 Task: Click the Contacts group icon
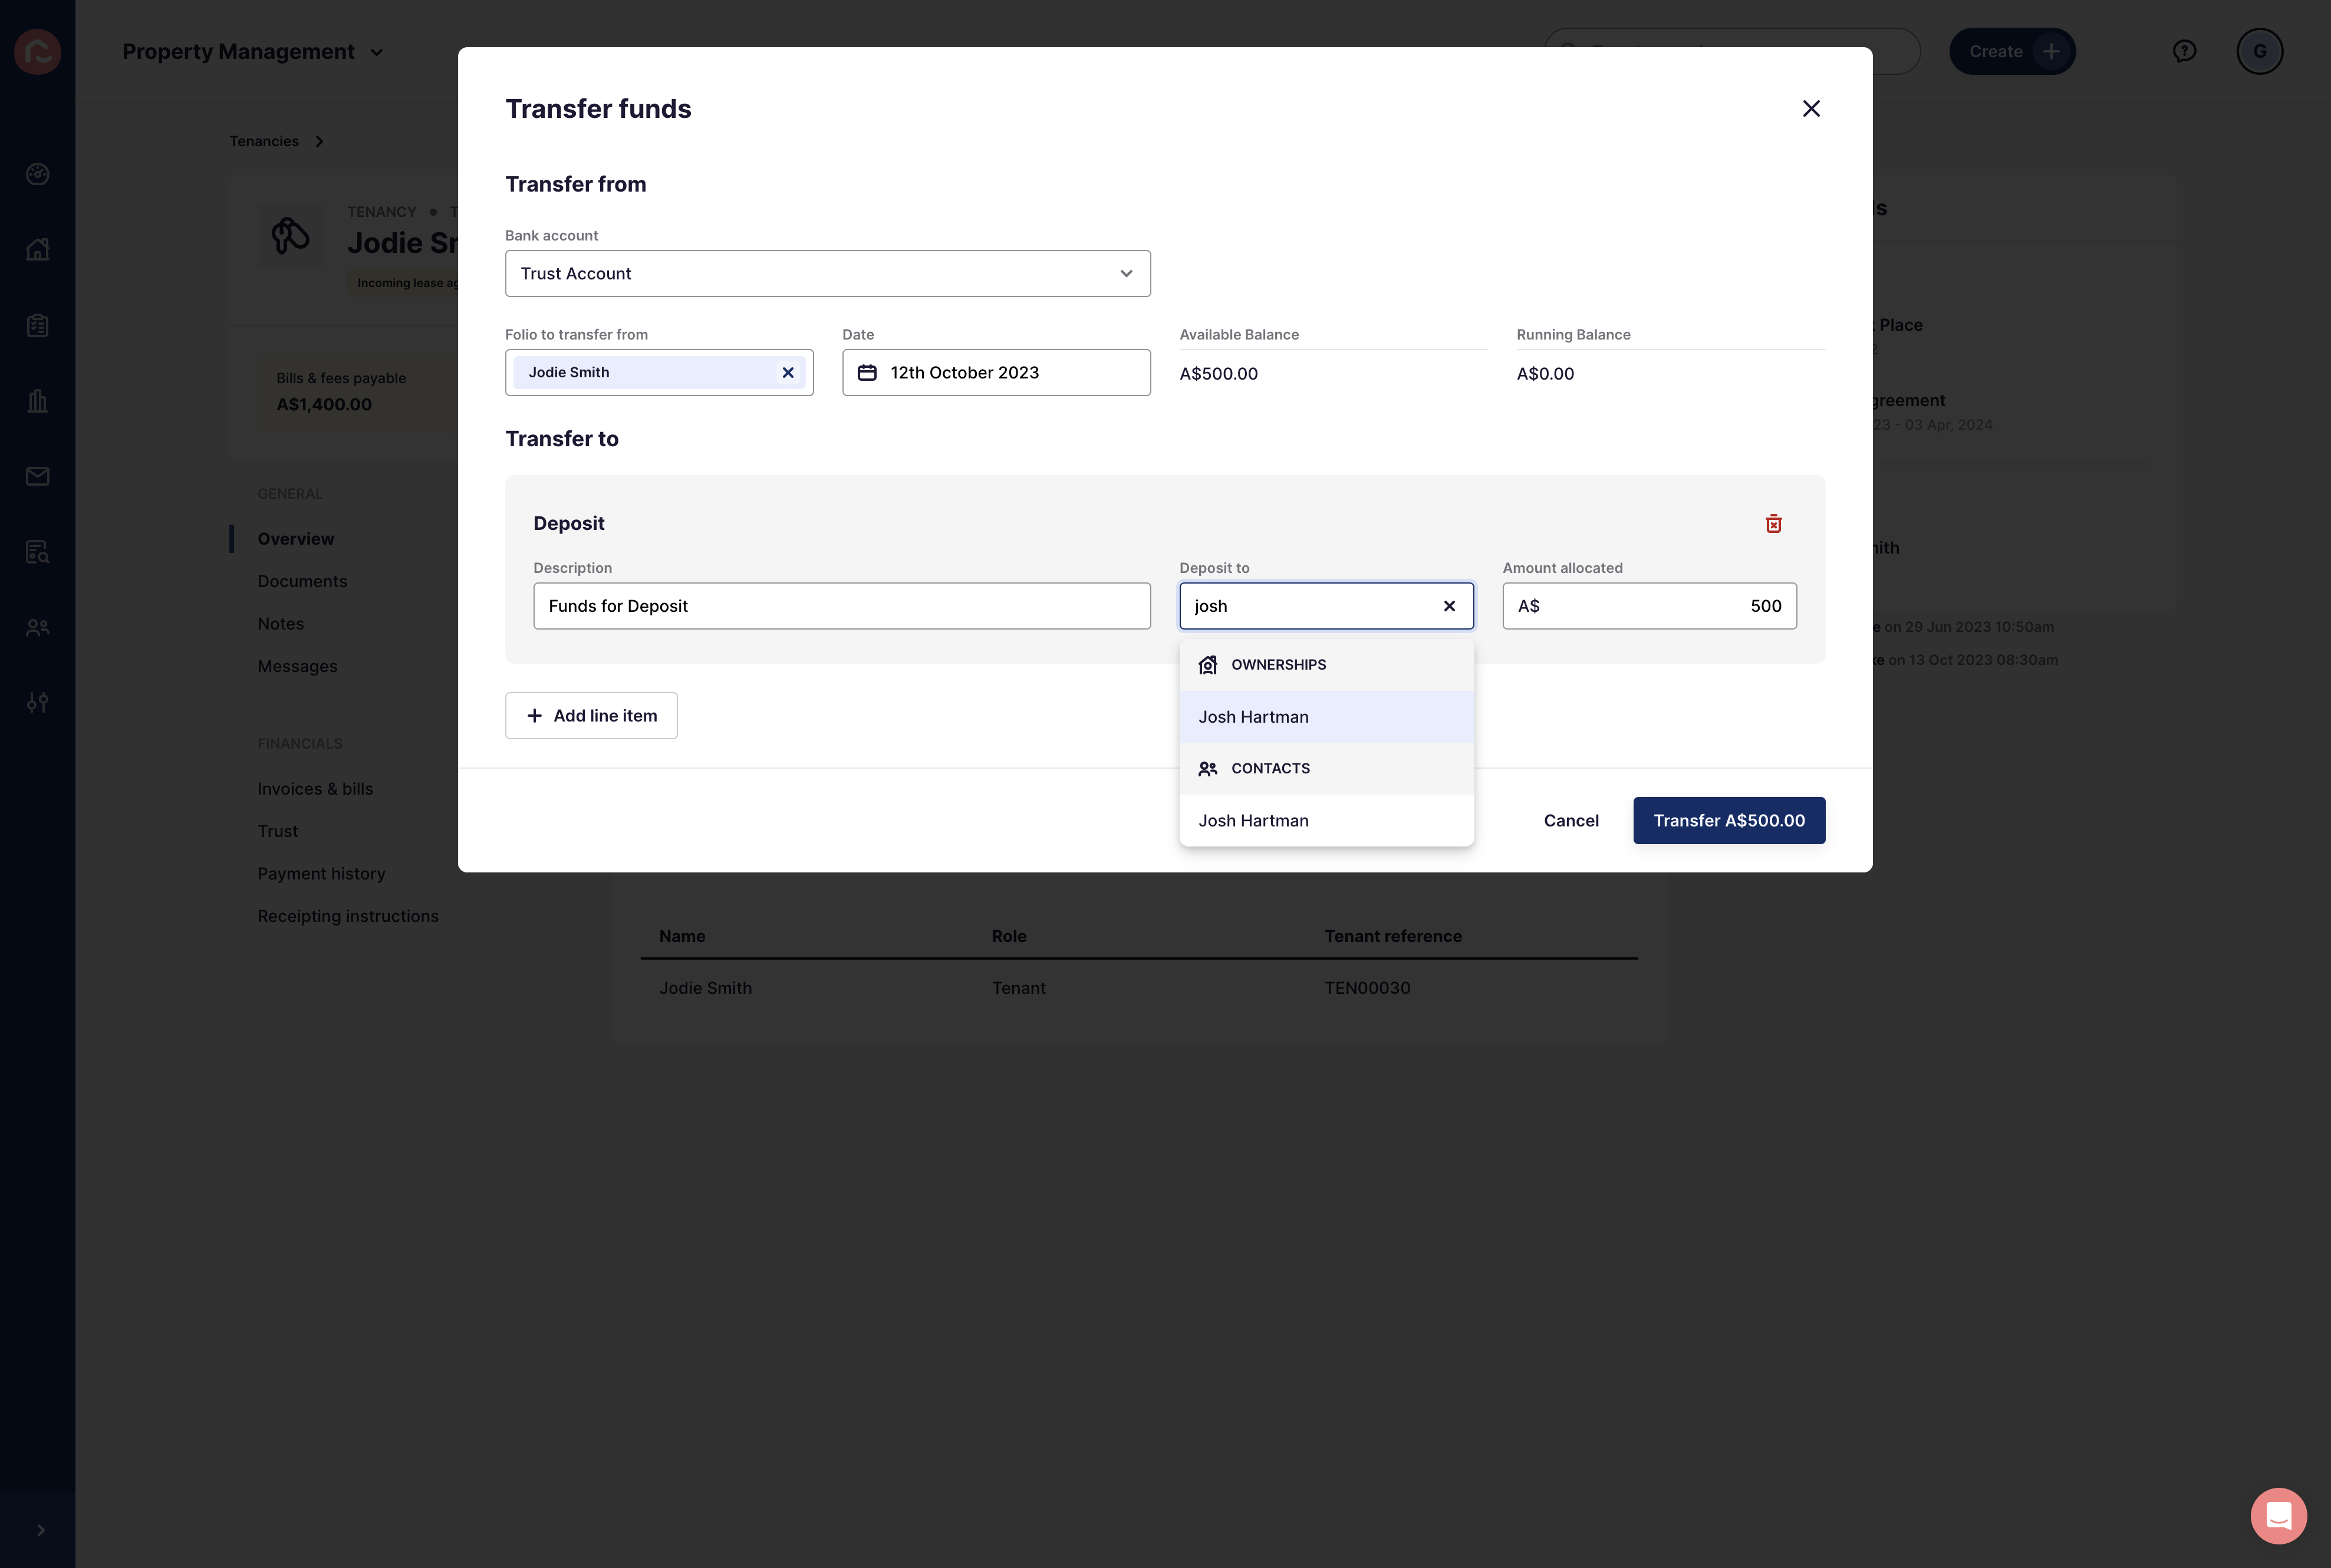[x=1208, y=768]
